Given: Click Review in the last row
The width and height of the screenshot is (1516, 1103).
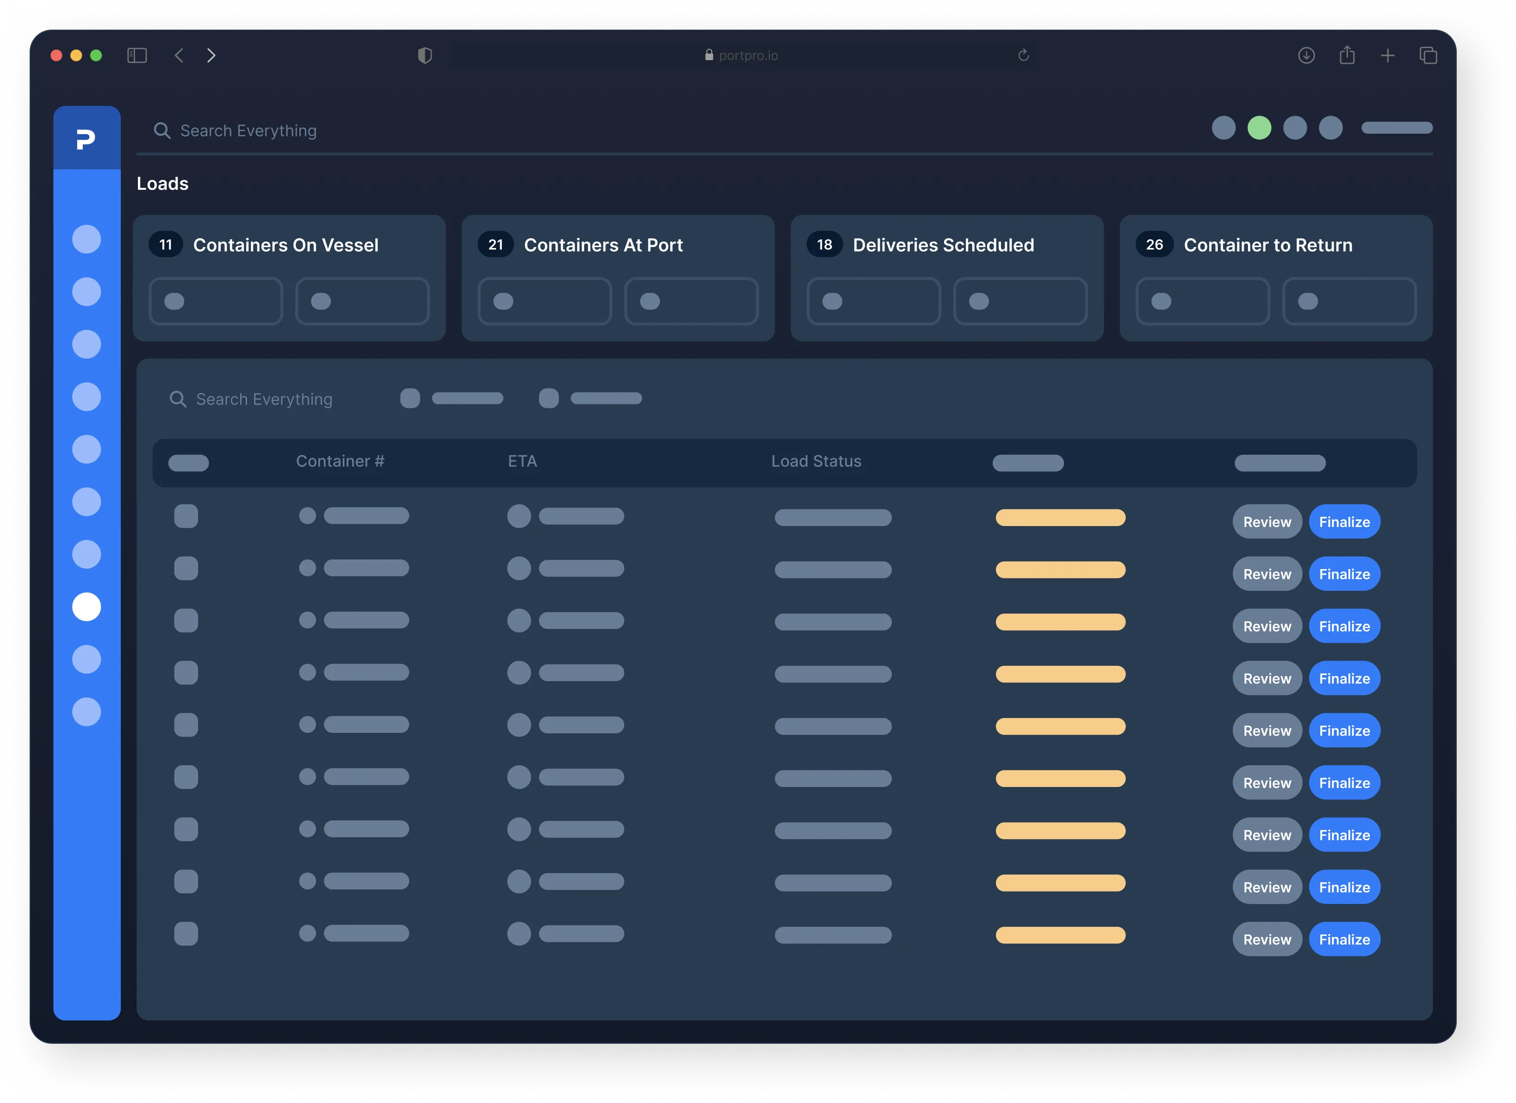Looking at the screenshot, I should click(x=1267, y=939).
